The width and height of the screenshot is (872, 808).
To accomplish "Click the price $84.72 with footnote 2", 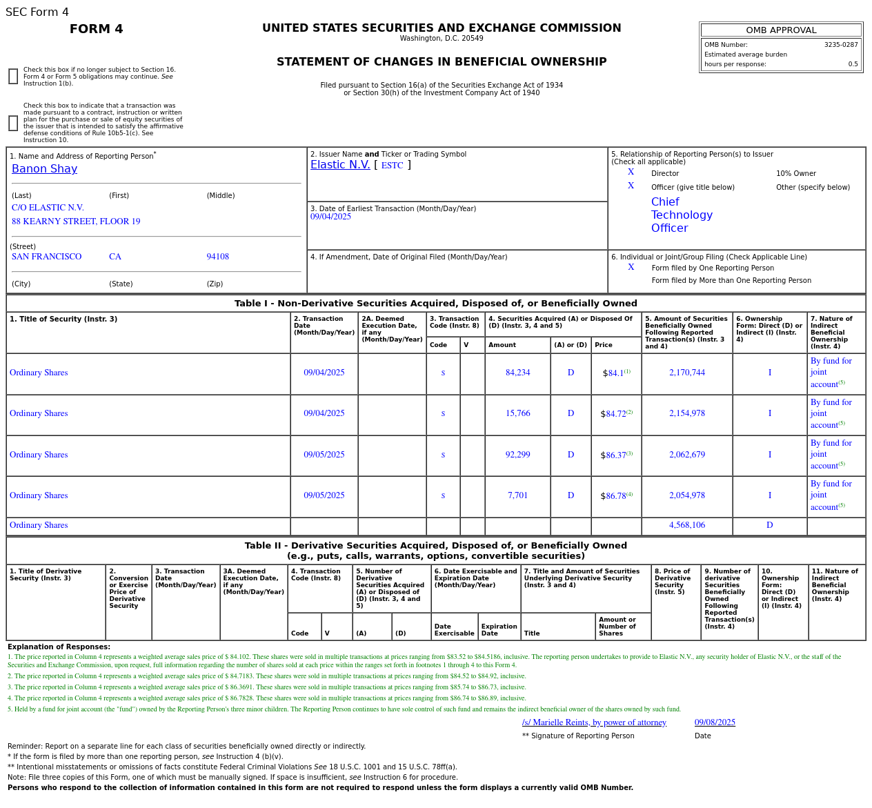I will coord(616,413).
